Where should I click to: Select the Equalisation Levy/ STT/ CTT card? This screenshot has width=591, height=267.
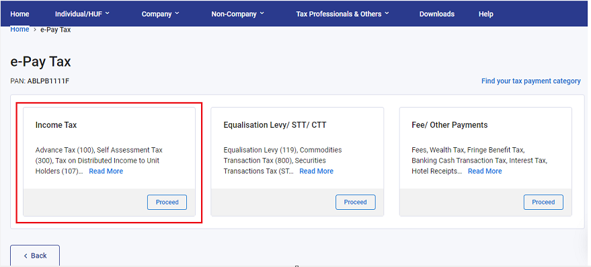click(x=297, y=162)
